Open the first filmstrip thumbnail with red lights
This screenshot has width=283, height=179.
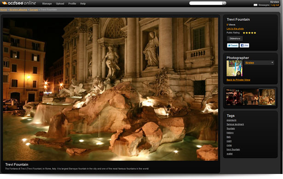point(234,97)
